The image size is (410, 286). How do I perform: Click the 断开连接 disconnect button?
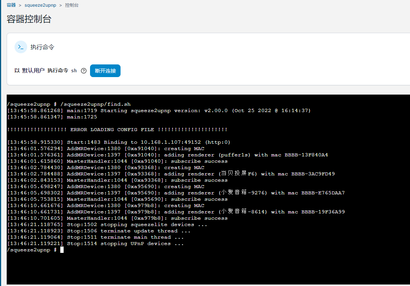point(105,71)
